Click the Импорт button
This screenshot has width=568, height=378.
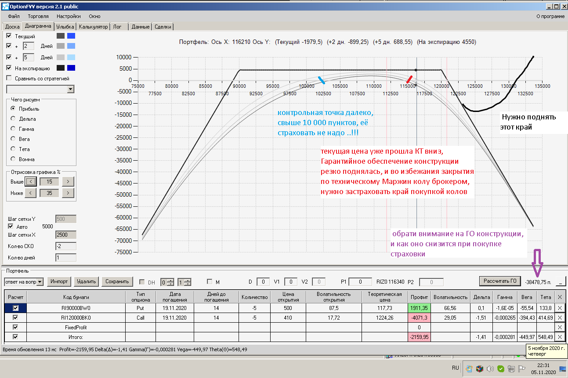click(59, 281)
